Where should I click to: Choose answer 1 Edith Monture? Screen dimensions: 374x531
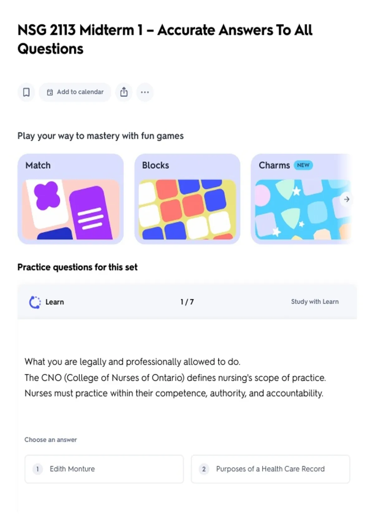coord(104,469)
